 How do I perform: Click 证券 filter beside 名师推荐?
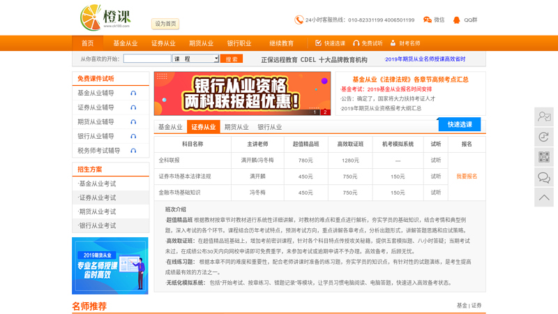[x=476, y=306]
